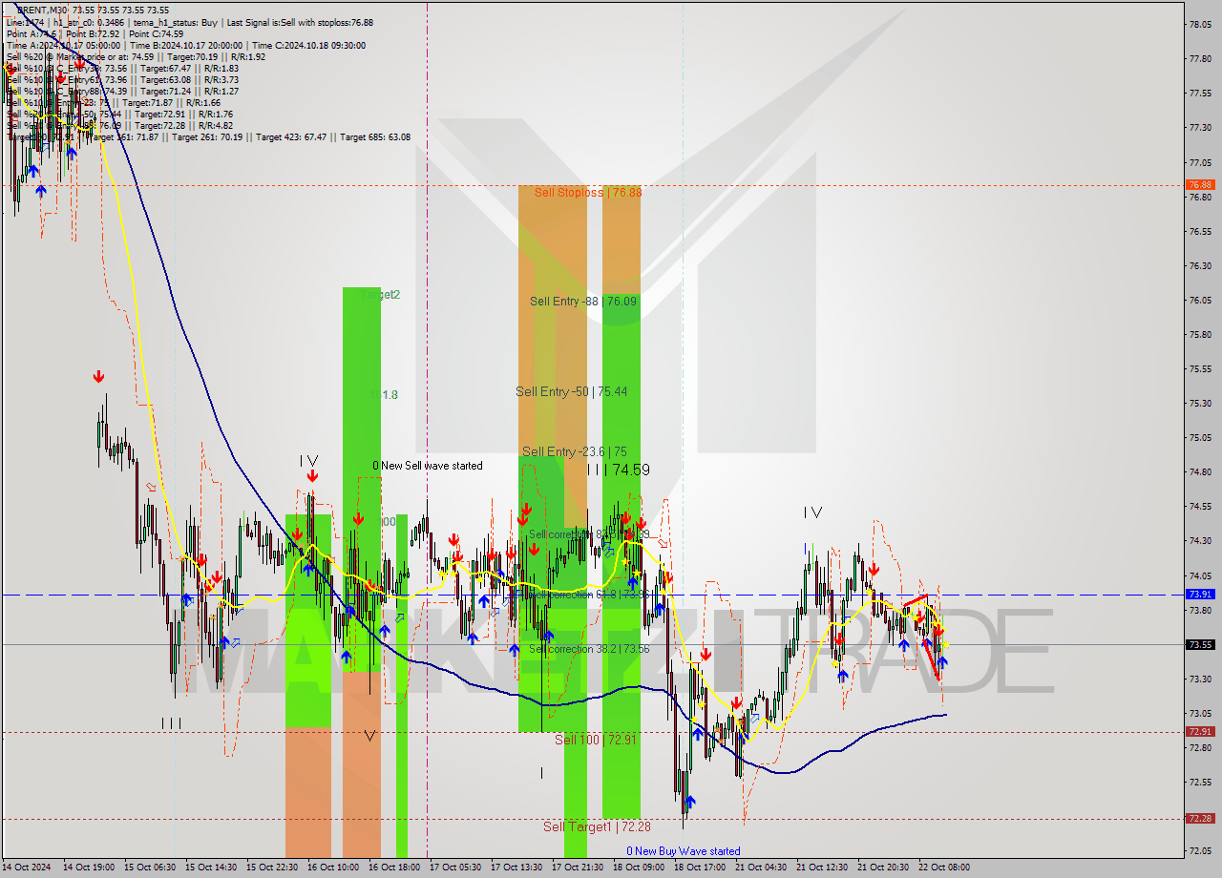Click the 'Time A:2024.10.17 05:00:00' info line
Viewport: 1222px width, 878px height.
point(63,45)
